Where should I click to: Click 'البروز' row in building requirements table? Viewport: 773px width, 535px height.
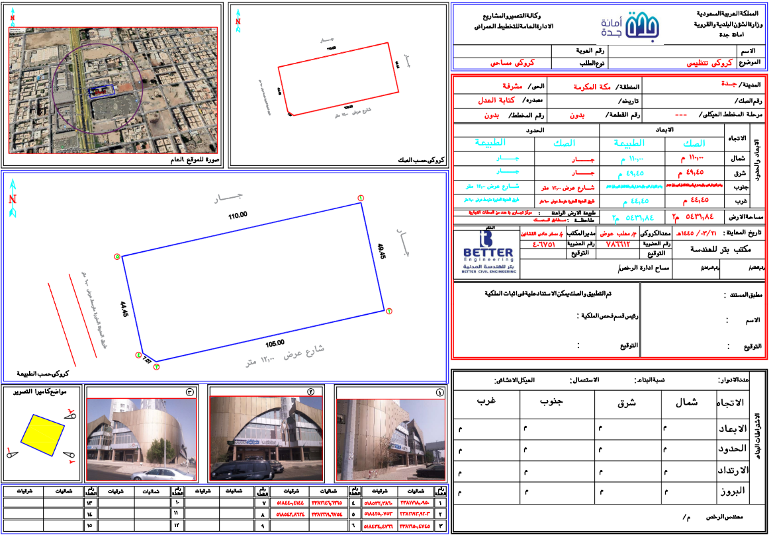coord(602,492)
